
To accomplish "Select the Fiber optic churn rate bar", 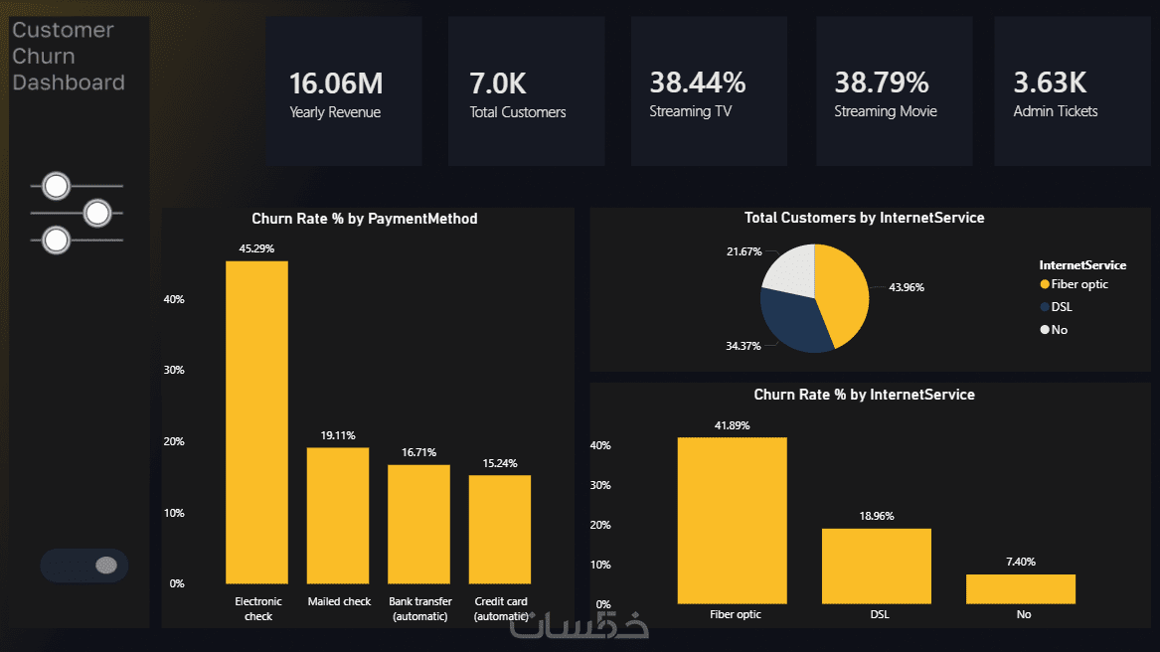I will click(x=733, y=520).
